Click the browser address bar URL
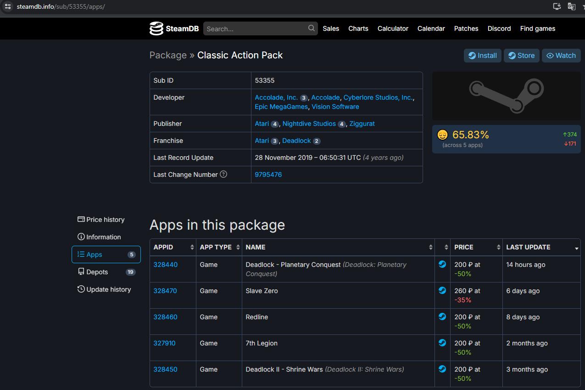 (61, 6)
